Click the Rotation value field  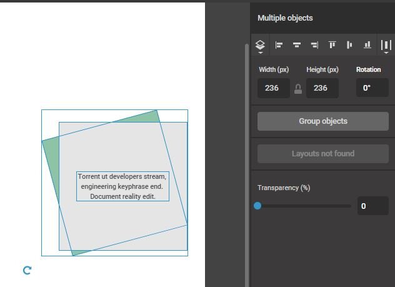(372, 88)
